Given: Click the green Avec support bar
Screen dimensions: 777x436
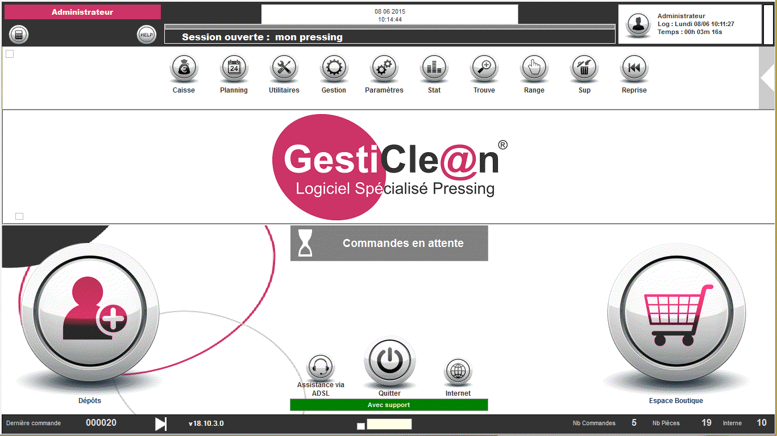Looking at the screenshot, I should pyautogui.click(x=389, y=405).
